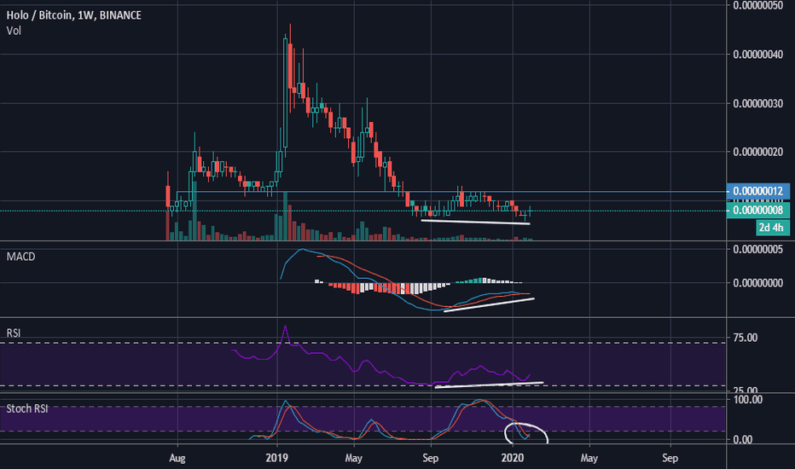Click the 0.00000020 price axis value
795x469 pixels.
pos(758,152)
